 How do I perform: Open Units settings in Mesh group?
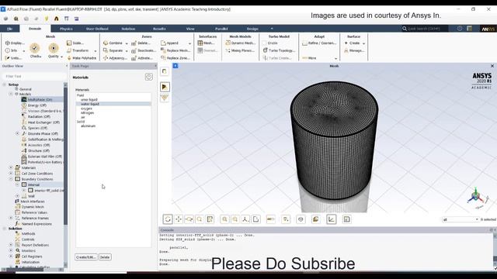click(x=14, y=58)
